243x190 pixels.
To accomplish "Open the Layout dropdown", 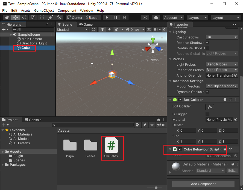I will (x=226, y=17).
